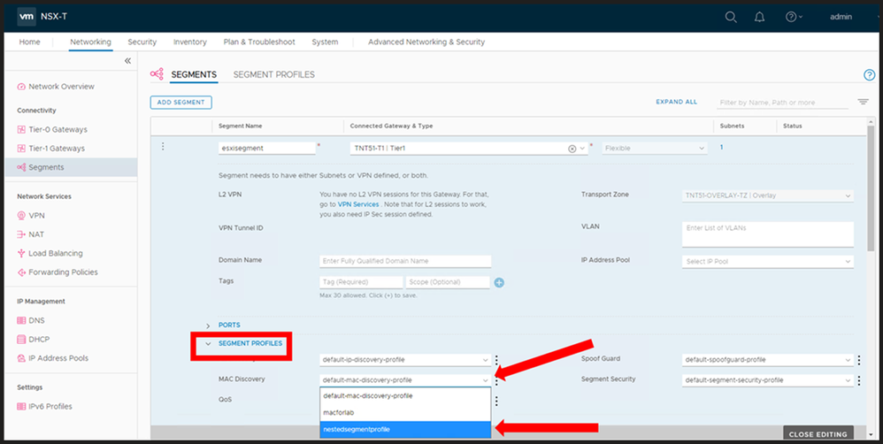
Task: Open the filter options icon
Action: [863, 102]
